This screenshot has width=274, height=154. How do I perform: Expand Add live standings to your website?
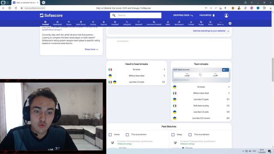[x=211, y=31]
